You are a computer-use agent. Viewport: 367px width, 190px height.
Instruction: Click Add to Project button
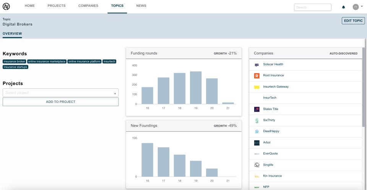pos(61,102)
